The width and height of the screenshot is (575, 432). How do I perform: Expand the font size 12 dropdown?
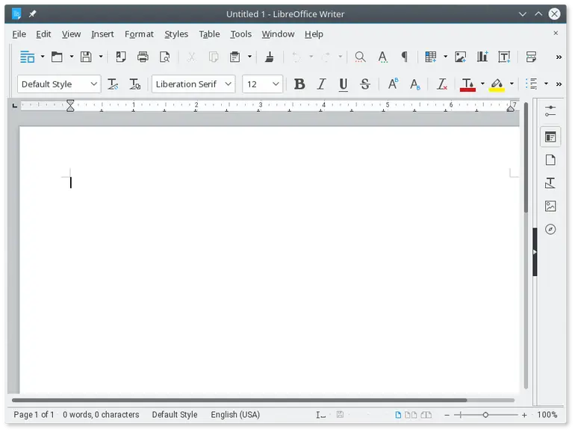pyautogui.click(x=276, y=84)
